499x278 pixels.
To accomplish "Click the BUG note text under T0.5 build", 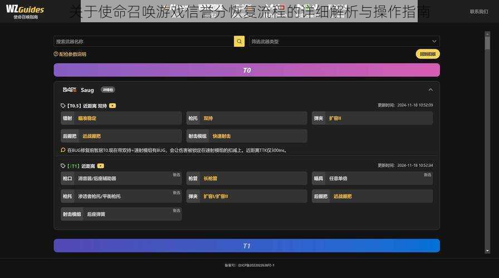I will (177, 150).
